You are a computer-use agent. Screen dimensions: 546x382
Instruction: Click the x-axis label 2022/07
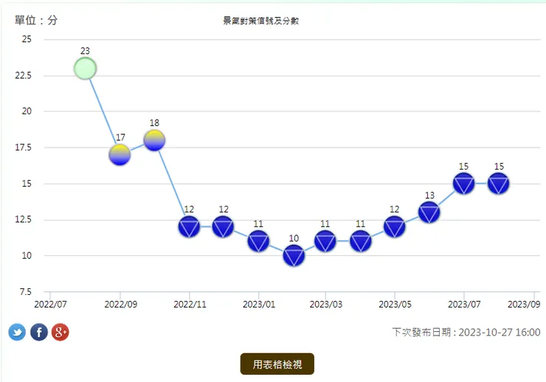[x=50, y=305]
